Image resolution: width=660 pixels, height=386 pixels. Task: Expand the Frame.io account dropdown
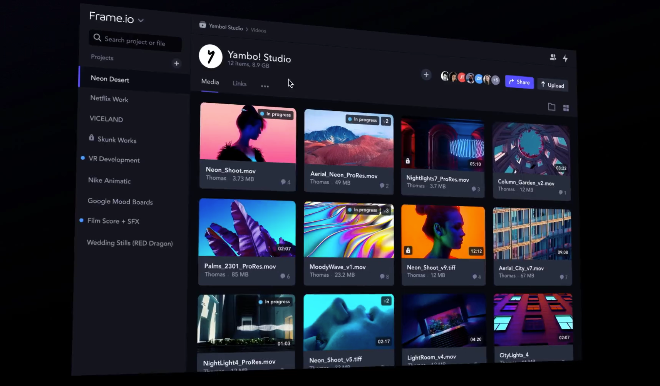click(x=141, y=20)
